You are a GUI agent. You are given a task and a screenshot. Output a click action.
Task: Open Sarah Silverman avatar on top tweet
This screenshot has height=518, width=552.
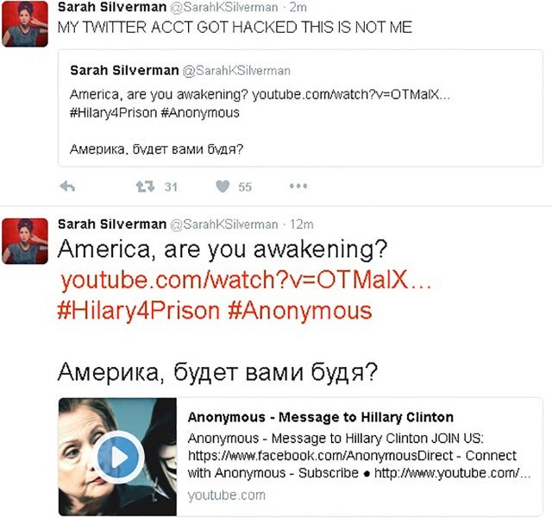(x=25, y=23)
